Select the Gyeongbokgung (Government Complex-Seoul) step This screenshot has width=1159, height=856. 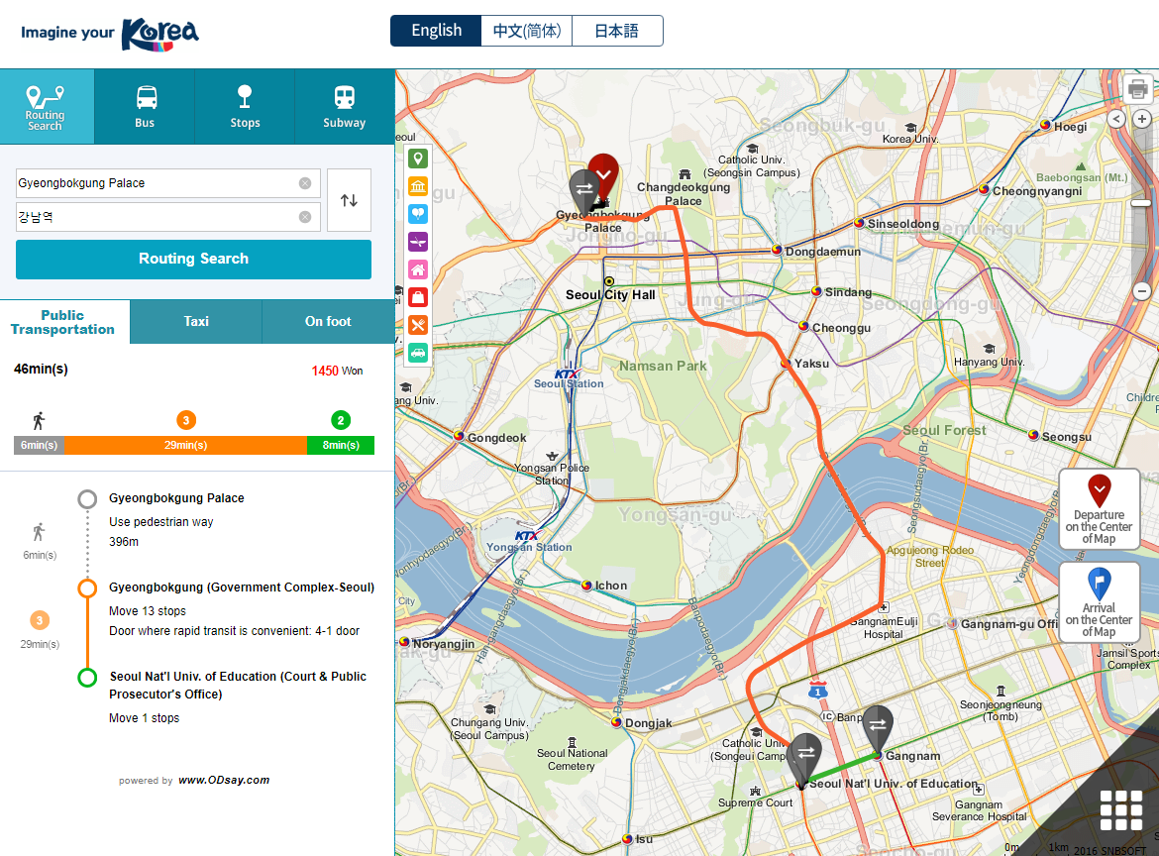pyautogui.click(x=242, y=587)
